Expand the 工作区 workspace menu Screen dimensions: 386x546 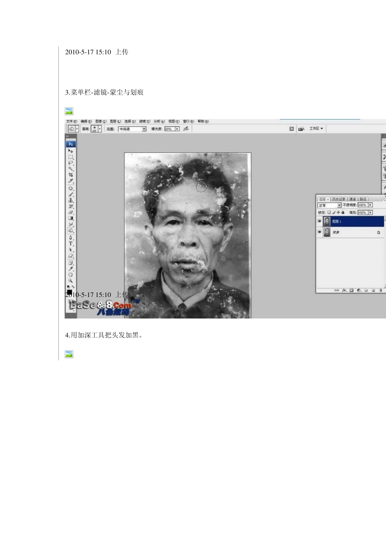[x=316, y=128]
